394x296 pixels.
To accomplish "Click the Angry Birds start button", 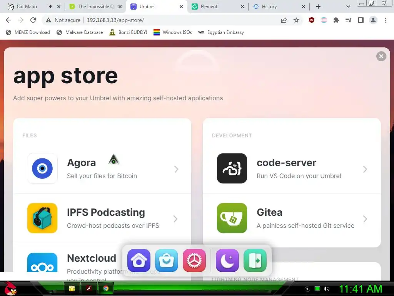I will (10, 288).
